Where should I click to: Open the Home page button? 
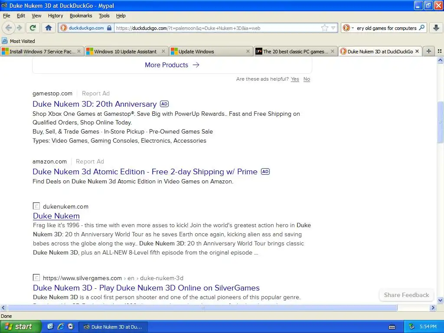[x=49, y=28]
